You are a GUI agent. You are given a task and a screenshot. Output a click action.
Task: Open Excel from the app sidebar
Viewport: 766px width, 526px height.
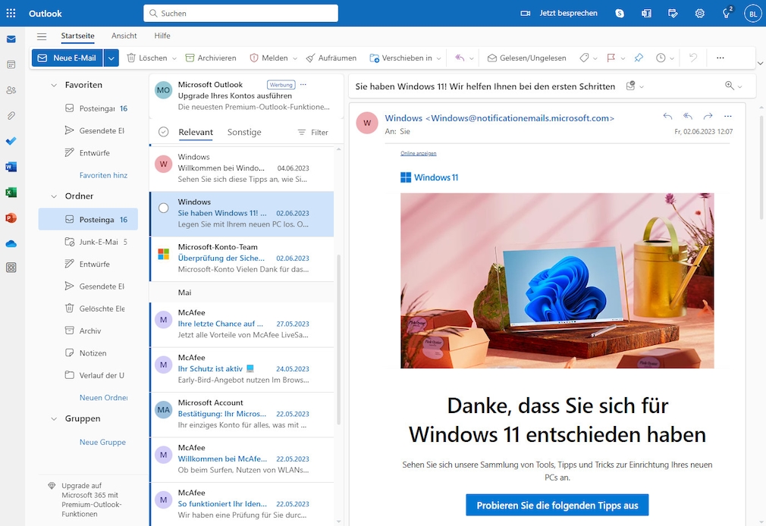(11, 192)
